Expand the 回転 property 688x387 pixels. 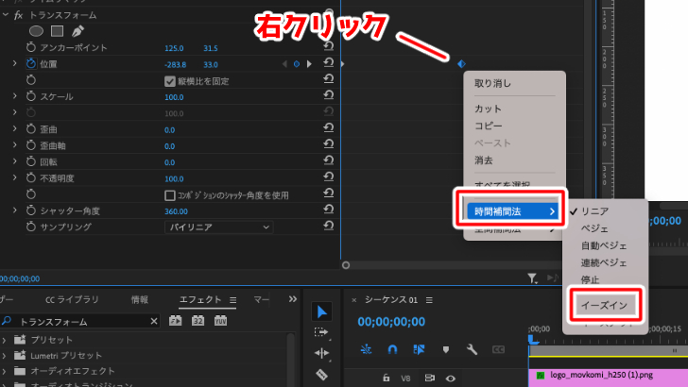coord(14,161)
